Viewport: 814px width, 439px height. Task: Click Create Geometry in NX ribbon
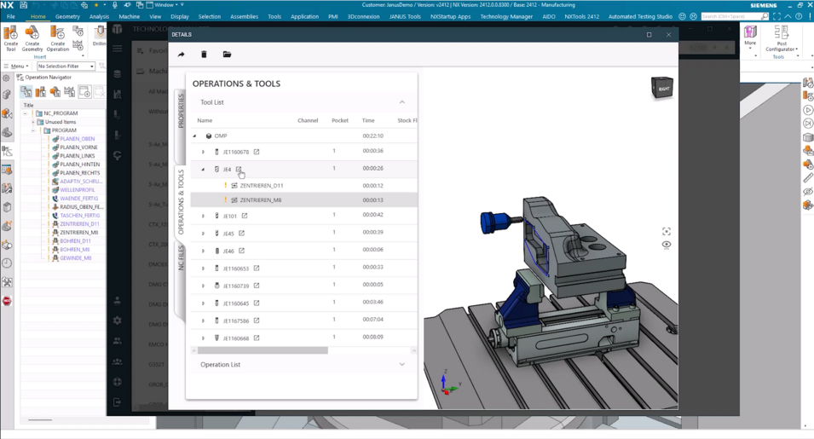click(32, 38)
